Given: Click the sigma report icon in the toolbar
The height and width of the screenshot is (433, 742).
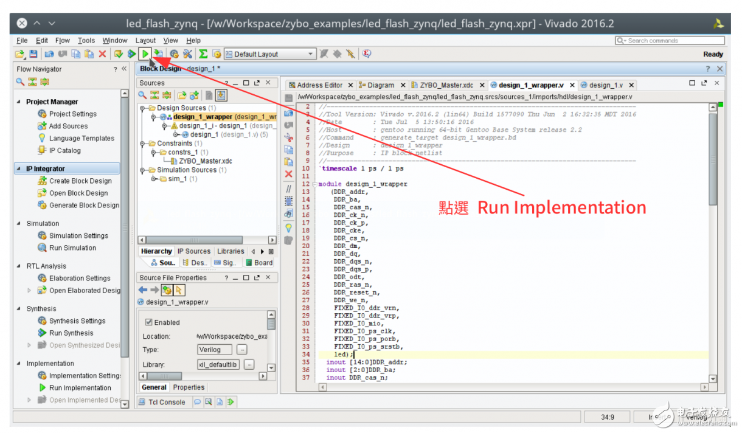Looking at the screenshot, I should [203, 54].
